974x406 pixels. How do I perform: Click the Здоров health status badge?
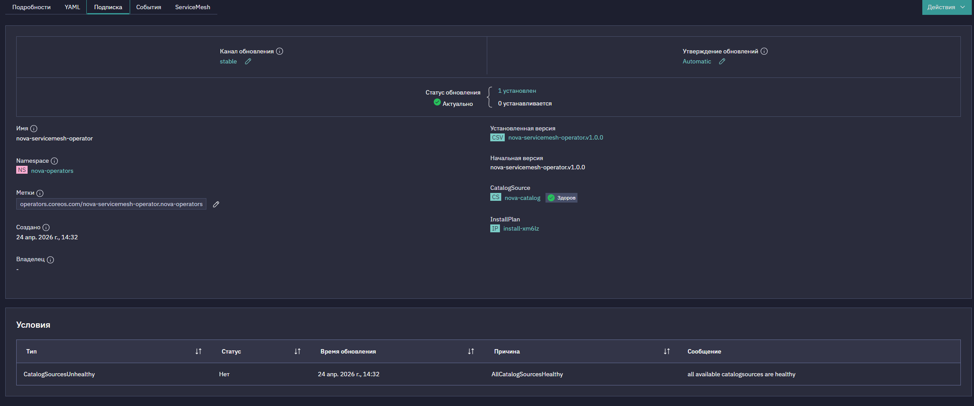pos(561,198)
